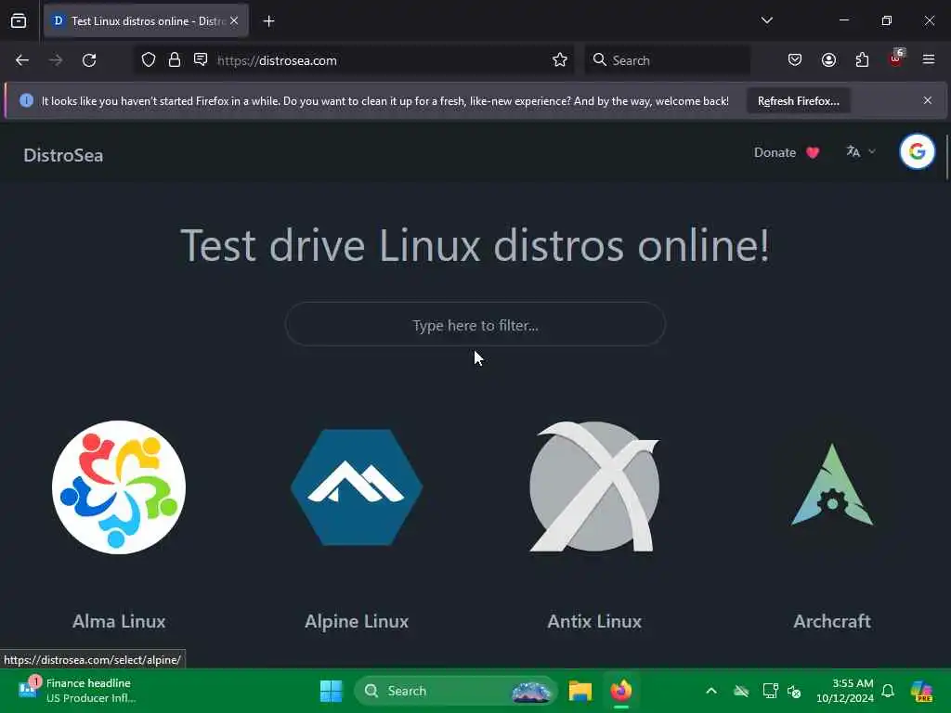The width and height of the screenshot is (951, 713).
Task: Dismiss the Firefox refresh notification bar
Action: point(928,100)
